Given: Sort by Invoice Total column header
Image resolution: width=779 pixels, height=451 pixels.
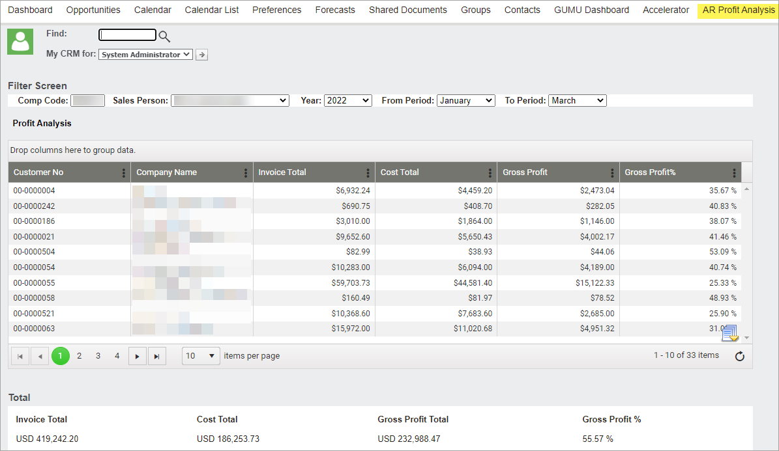Looking at the screenshot, I should coord(282,172).
